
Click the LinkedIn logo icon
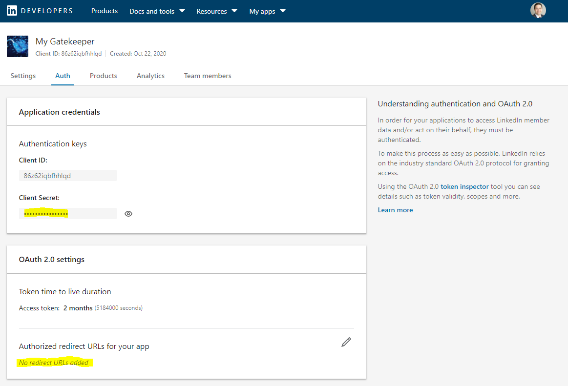12,11
